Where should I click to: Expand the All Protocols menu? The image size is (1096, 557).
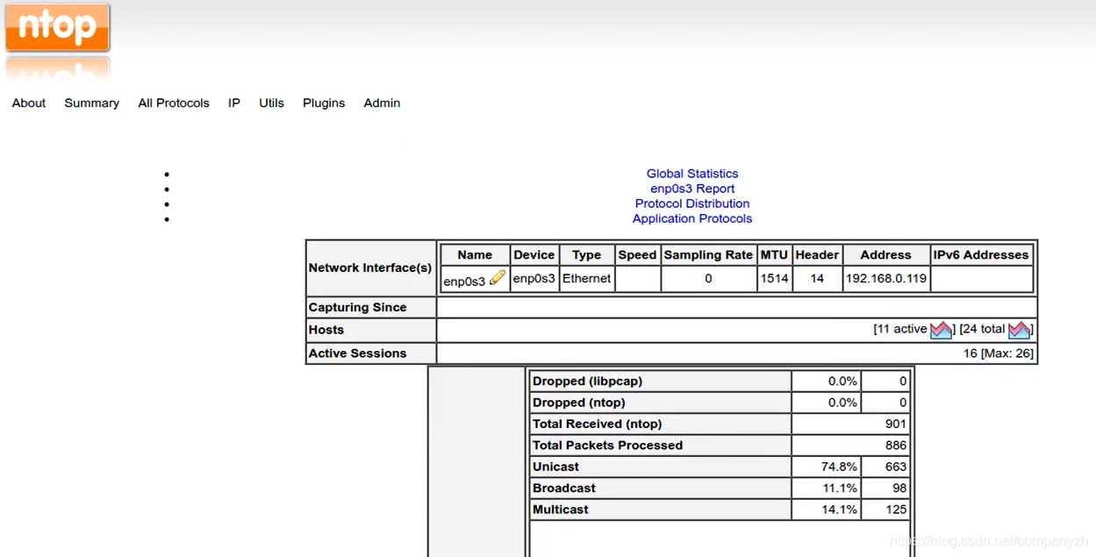coord(174,103)
